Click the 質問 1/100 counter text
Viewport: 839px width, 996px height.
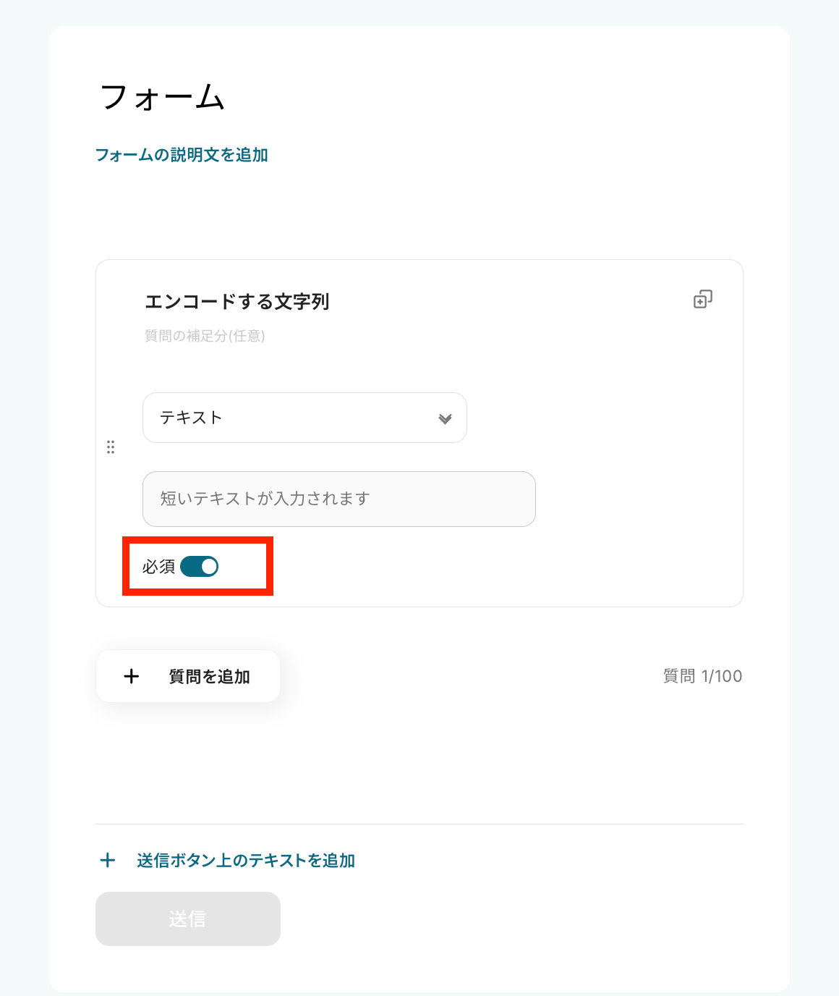[x=702, y=676]
